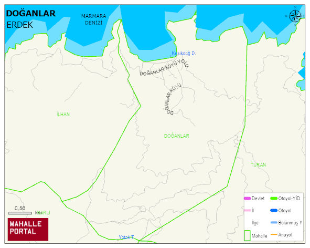Click the MARMARA DENİZİ sea label
This screenshot has width=310, height=248.
[94, 19]
